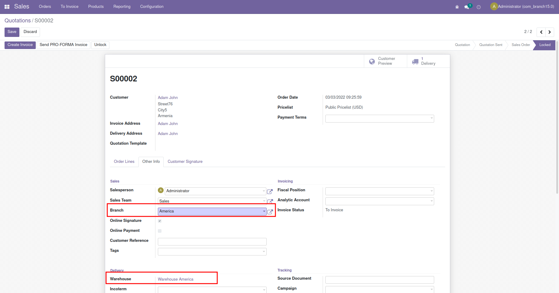
Task: Open the conversations chat icon
Action: [467, 7]
